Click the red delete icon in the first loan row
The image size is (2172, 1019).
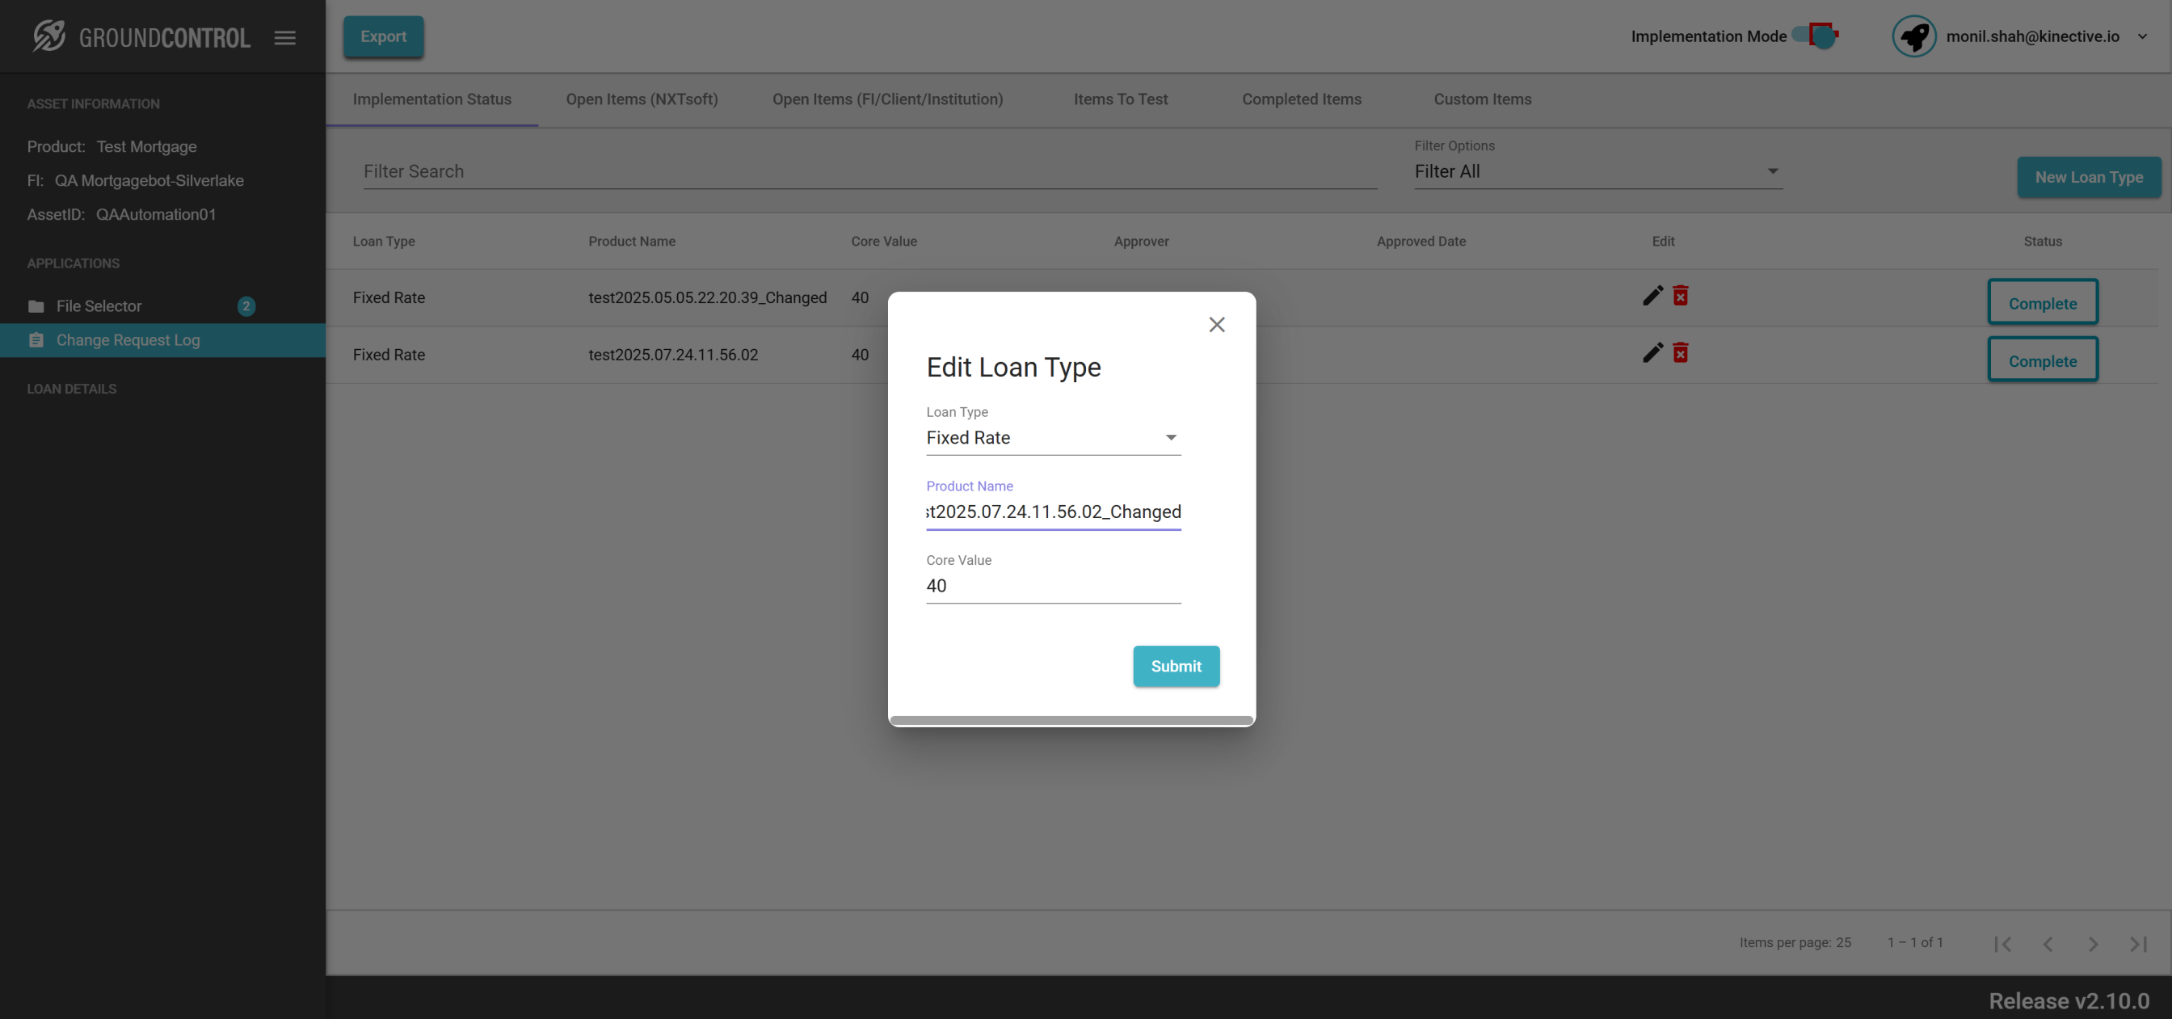(x=1680, y=295)
